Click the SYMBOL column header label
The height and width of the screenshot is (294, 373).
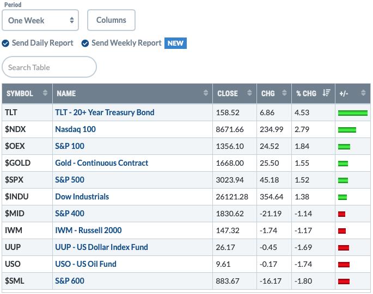(20, 93)
